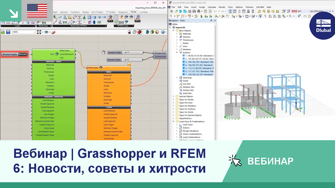The height and width of the screenshot is (188, 335).
Task: Close the Navigator - Data panel
Action: pos(215,21)
